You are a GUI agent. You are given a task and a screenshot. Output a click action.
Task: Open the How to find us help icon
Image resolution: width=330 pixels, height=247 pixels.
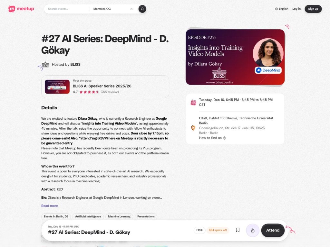[x=224, y=138]
